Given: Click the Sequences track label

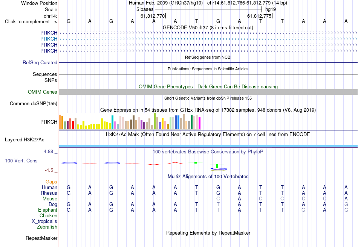Looking at the screenshot, I should pyautogui.click(x=45, y=74).
